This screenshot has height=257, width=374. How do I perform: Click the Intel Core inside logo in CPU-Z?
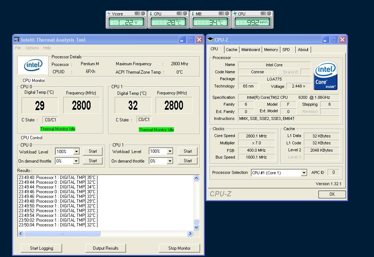325,76
